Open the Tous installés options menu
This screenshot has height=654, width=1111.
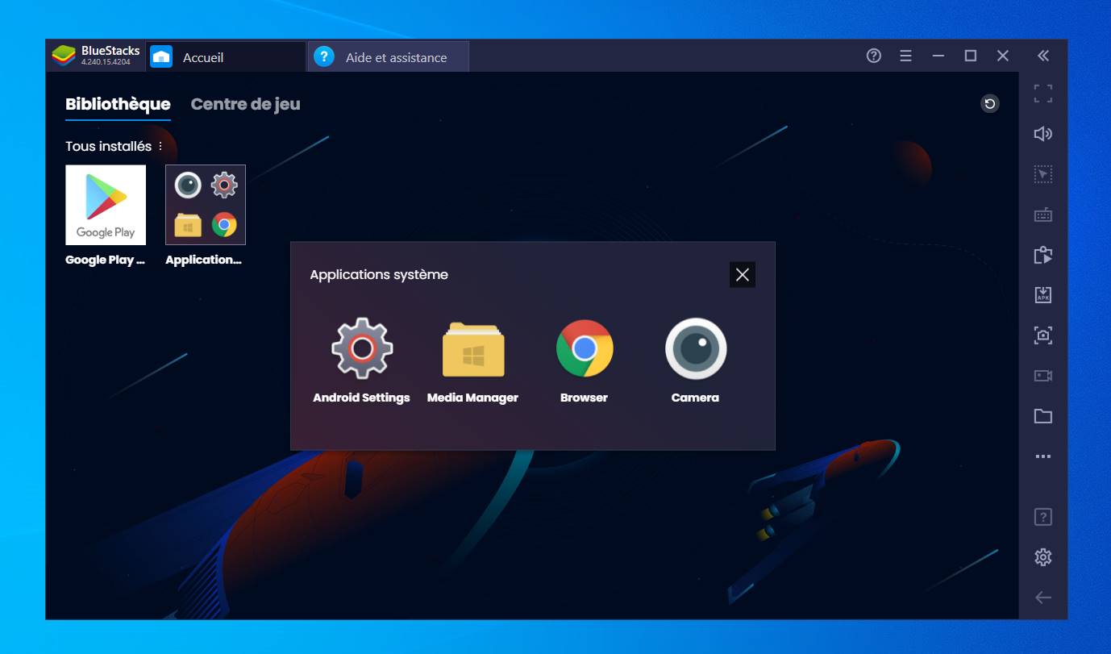click(160, 147)
